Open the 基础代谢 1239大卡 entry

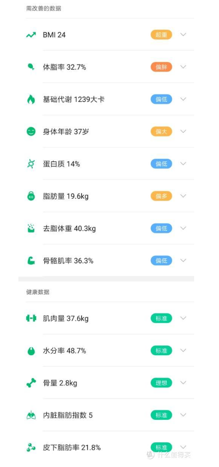point(110,99)
